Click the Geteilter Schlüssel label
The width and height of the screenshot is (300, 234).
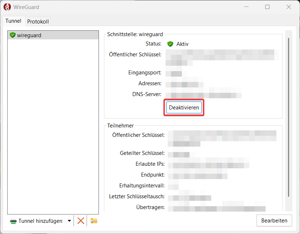click(142, 153)
